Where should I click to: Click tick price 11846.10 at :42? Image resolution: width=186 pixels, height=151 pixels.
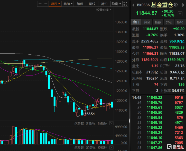pyautogui.click(x=154, y=138)
